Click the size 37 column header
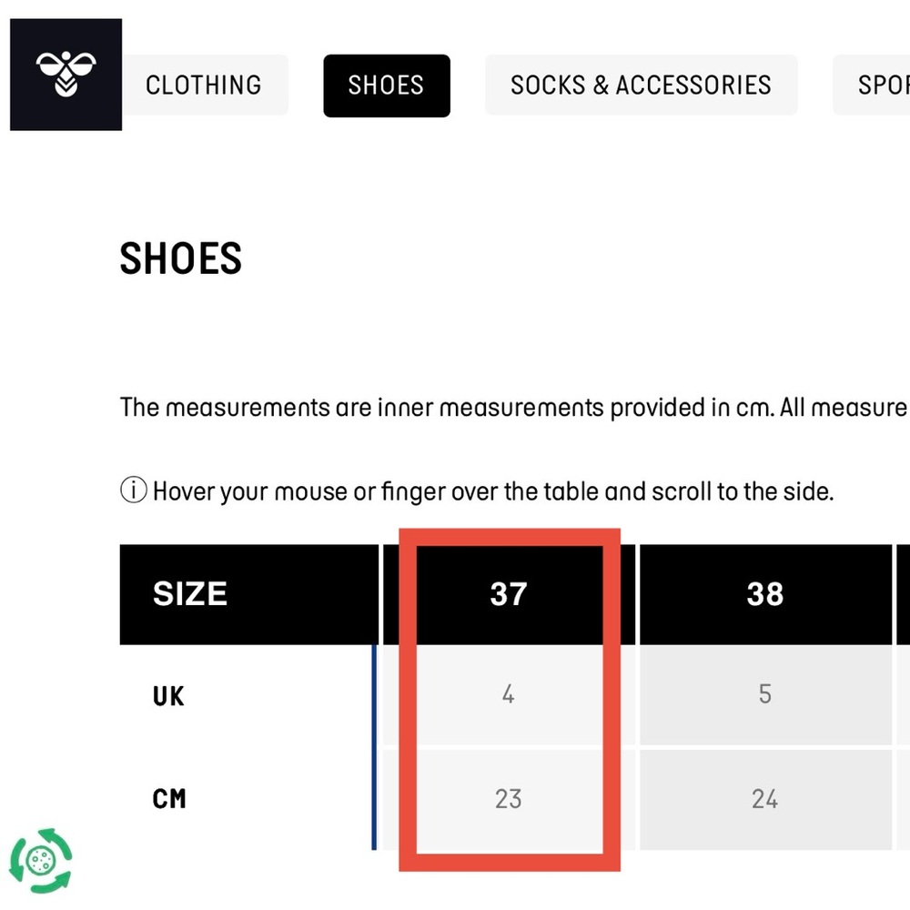Viewport: 910px width, 910px height. (x=509, y=594)
